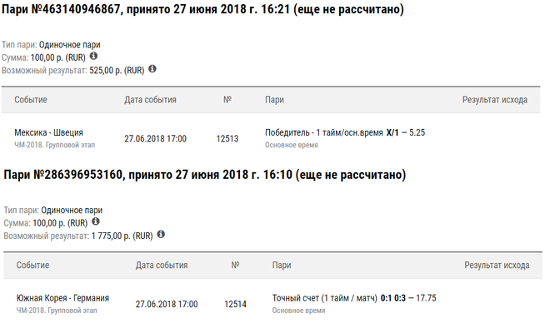545x333 pixels.
Task: Click ЧМ-2018 Групповой этап under Южная Корея - Германия
Action: 51,311
